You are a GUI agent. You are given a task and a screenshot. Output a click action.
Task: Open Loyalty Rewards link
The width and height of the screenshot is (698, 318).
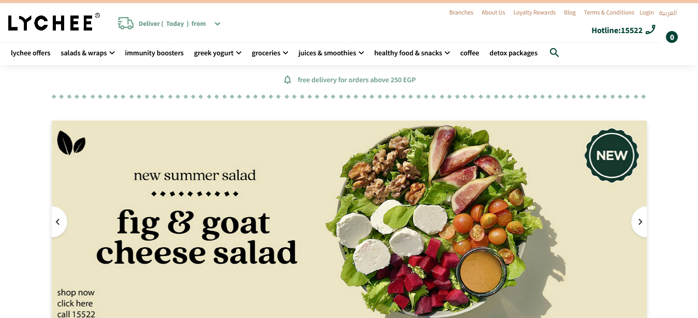pos(534,12)
